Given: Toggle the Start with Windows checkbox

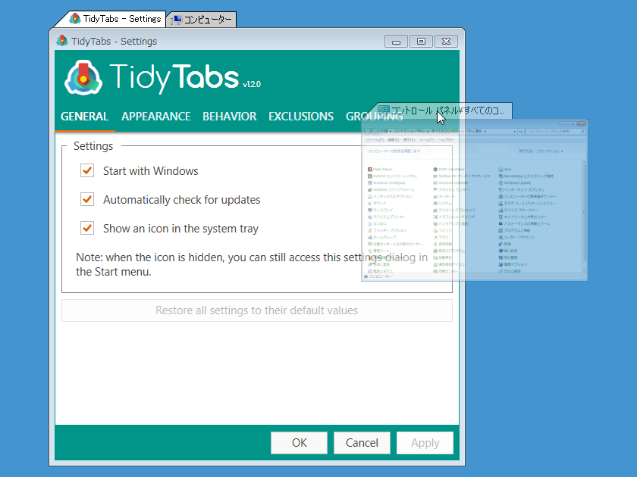Looking at the screenshot, I should (x=87, y=171).
